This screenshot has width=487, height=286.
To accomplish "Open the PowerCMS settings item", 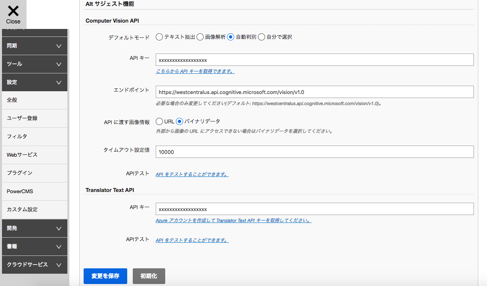I will (34, 191).
